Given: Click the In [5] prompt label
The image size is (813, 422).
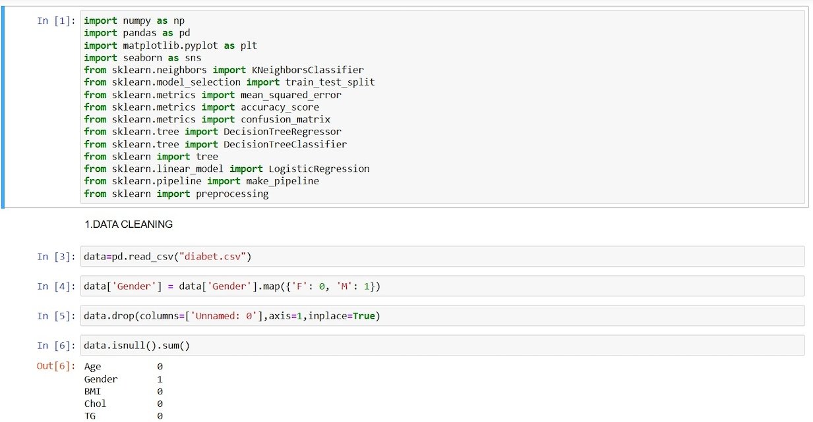Looking at the screenshot, I should [x=55, y=316].
